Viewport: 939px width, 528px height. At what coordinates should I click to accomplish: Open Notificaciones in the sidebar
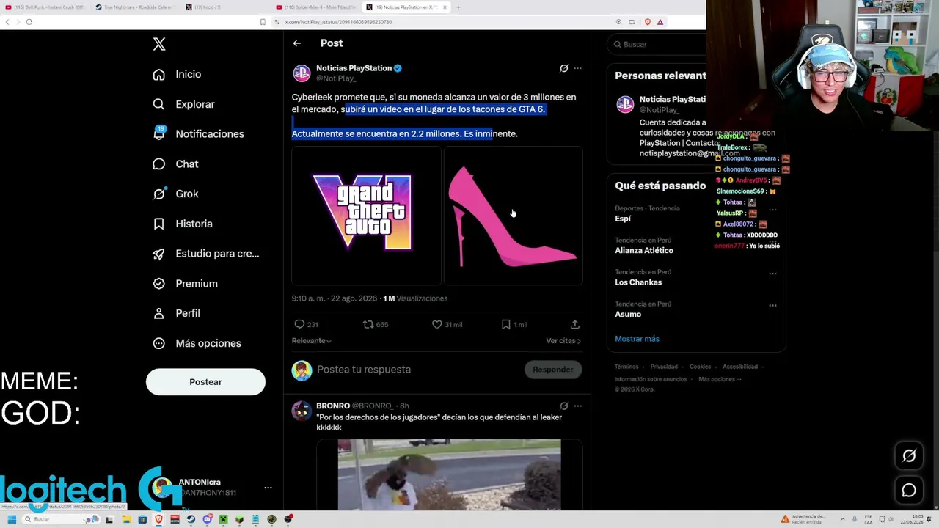click(198, 134)
